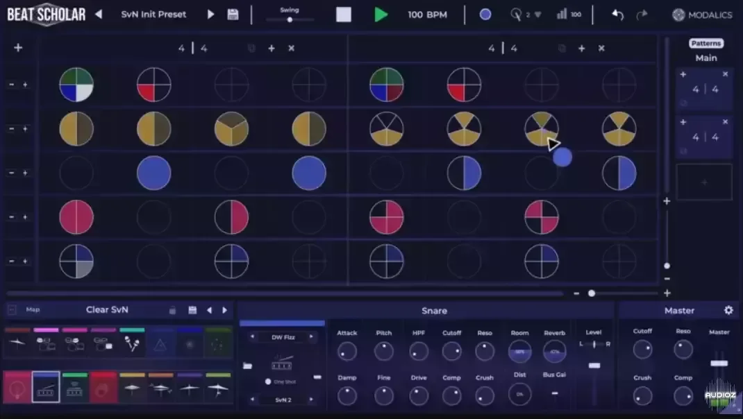Browse samples with the folder icon
Image resolution: width=743 pixels, height=419 pixels.
[x=247, y=366]
